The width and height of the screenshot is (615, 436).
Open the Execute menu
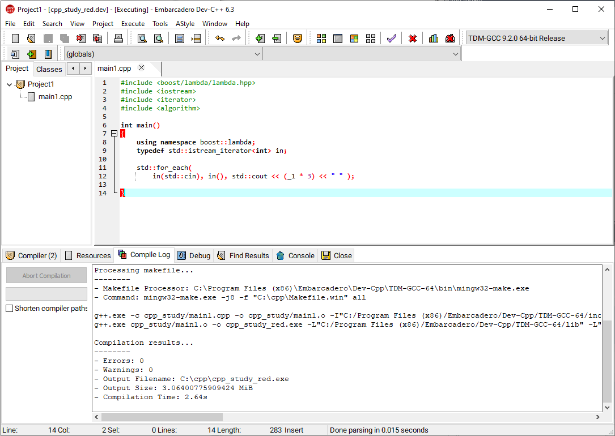tap(133, 24)
